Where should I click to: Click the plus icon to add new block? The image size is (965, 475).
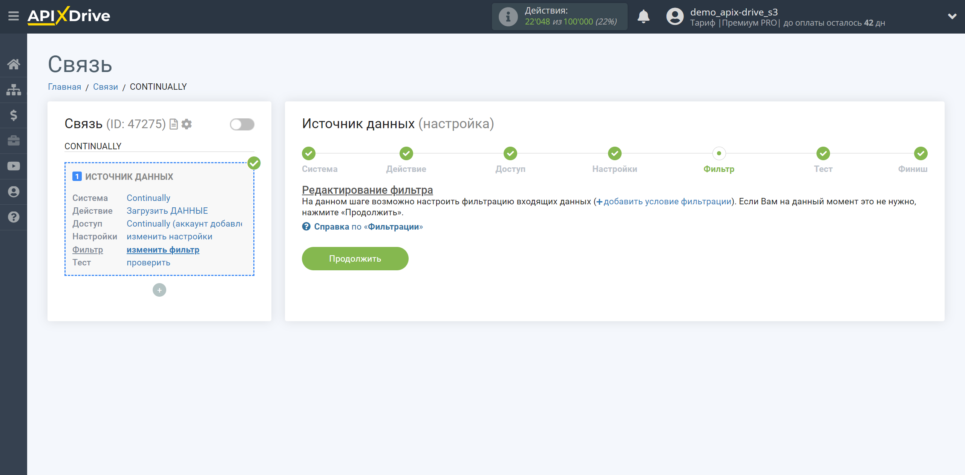point(159,290)
